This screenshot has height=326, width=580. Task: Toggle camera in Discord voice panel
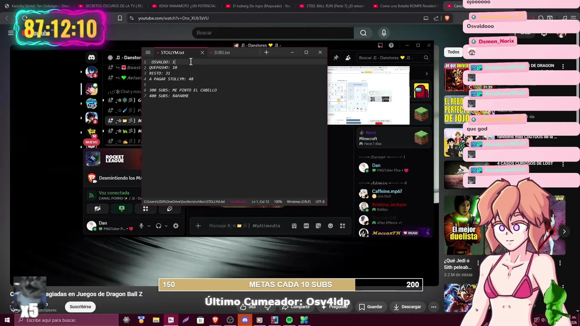tap(97, 209)
